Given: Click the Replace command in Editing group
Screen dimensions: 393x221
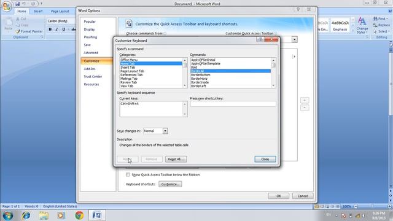Looking at the screenshot, I should click(x=381, y=25).
